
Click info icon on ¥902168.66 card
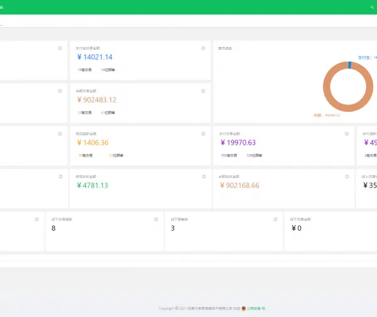coord(347,177)
